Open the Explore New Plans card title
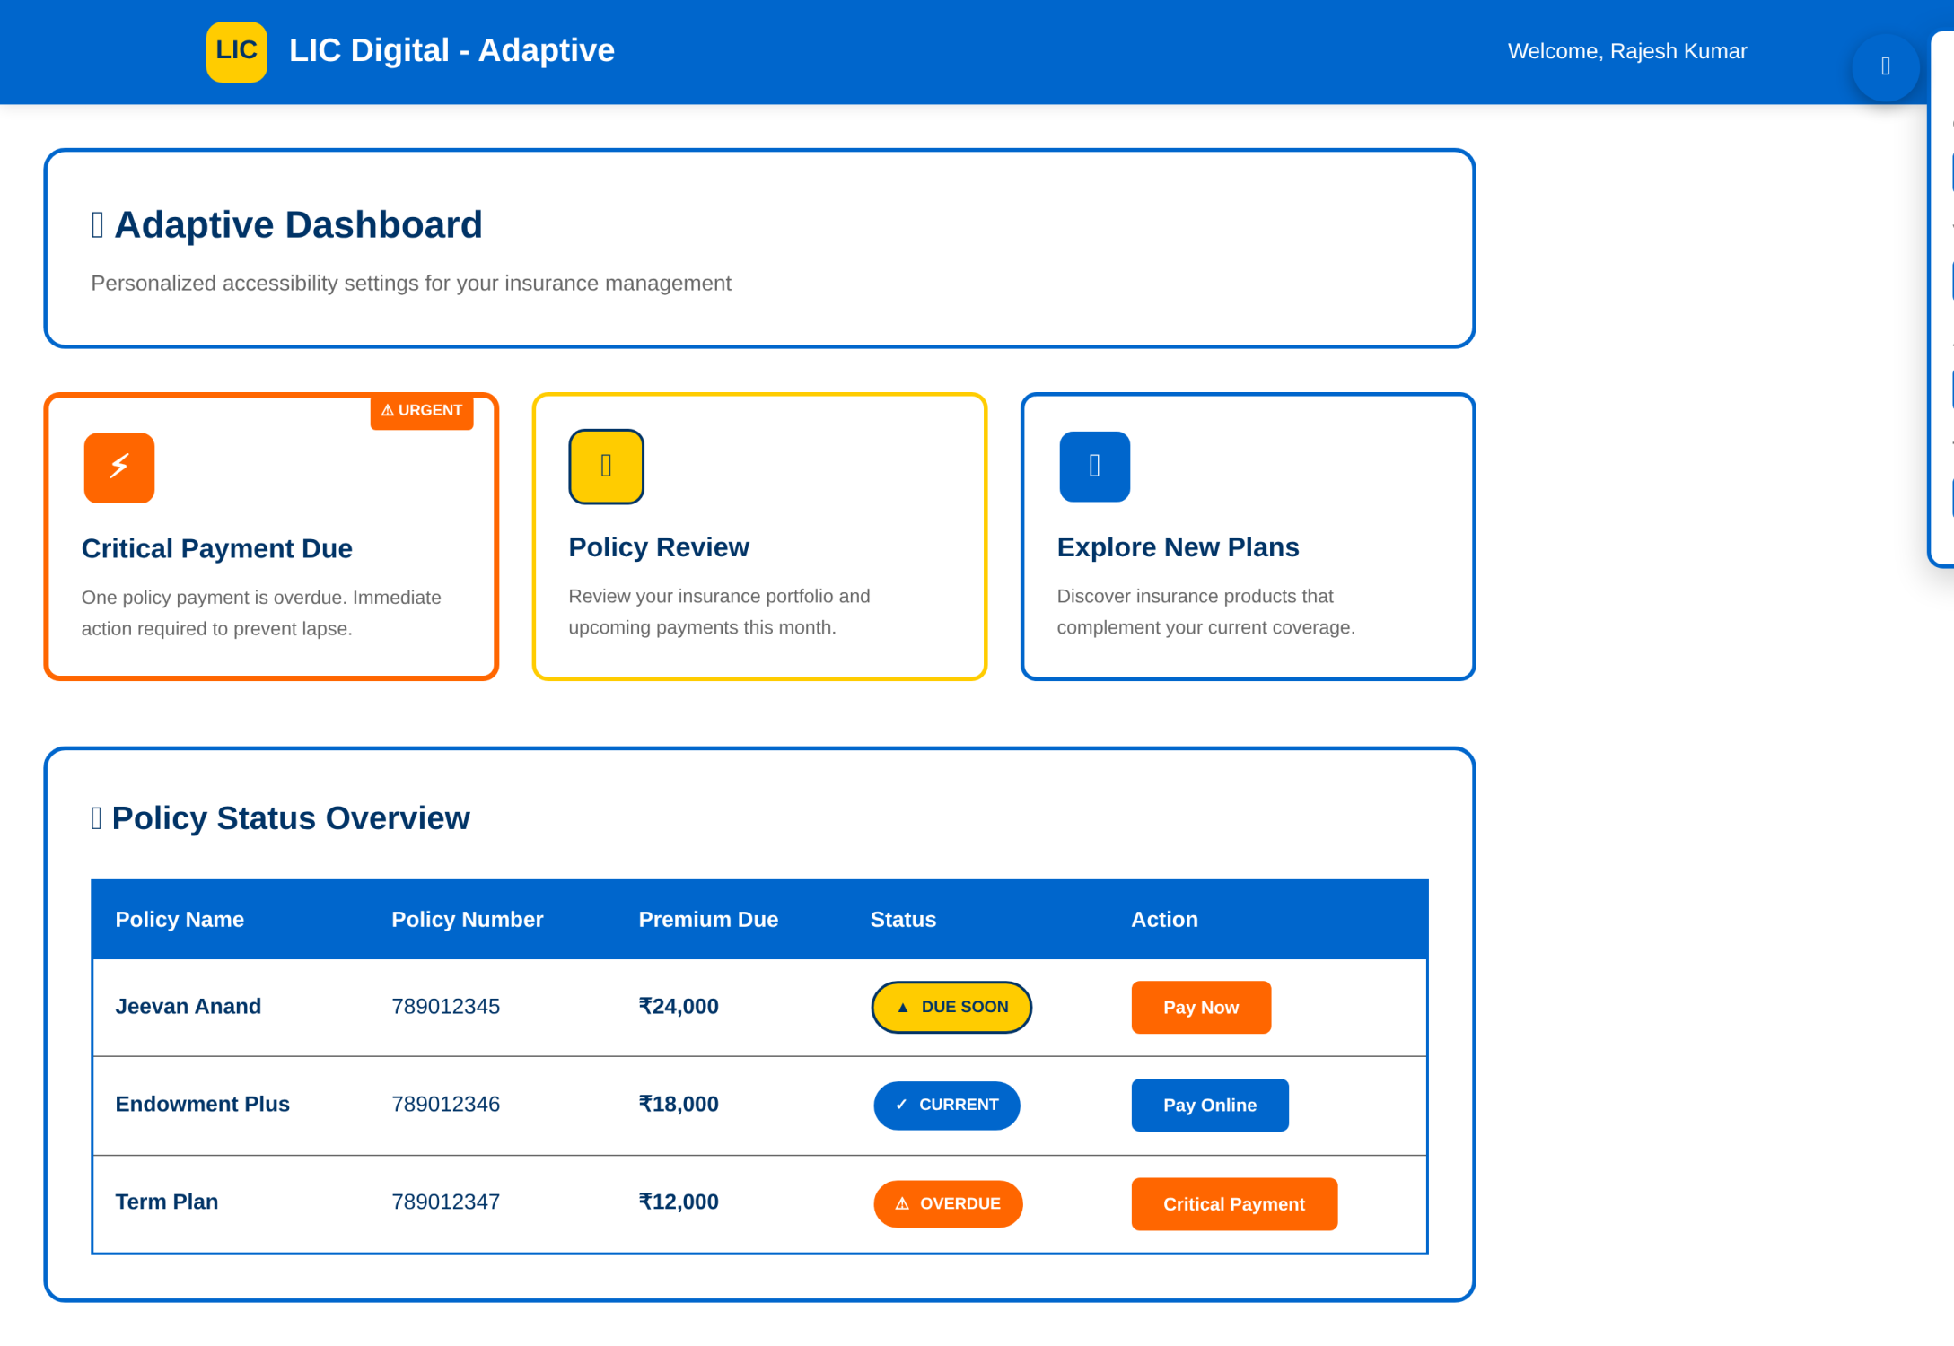 click(x=1177, y=547)
